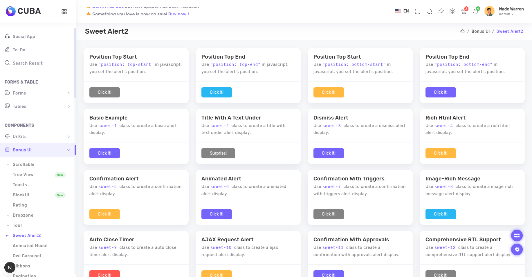Open Wade Warren profile avatar

(490, 11)
